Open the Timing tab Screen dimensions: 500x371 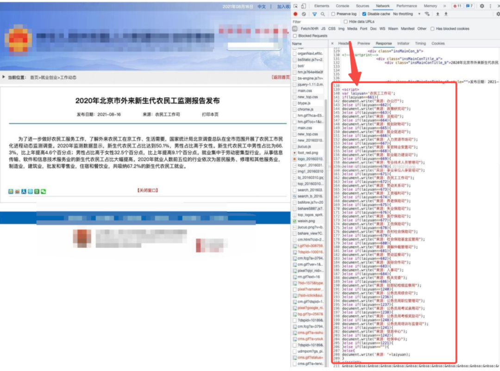point(420,44)
